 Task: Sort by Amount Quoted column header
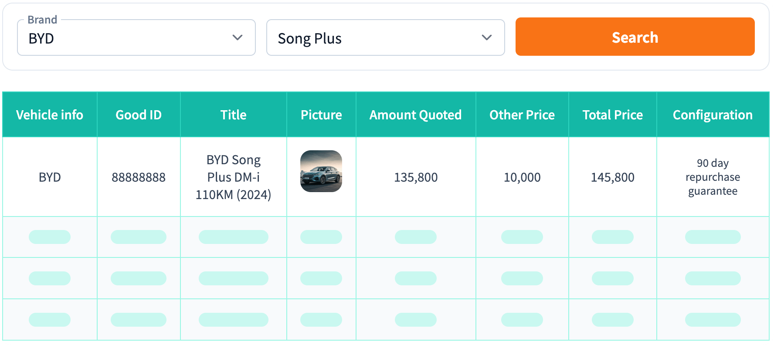click(415, 115)
